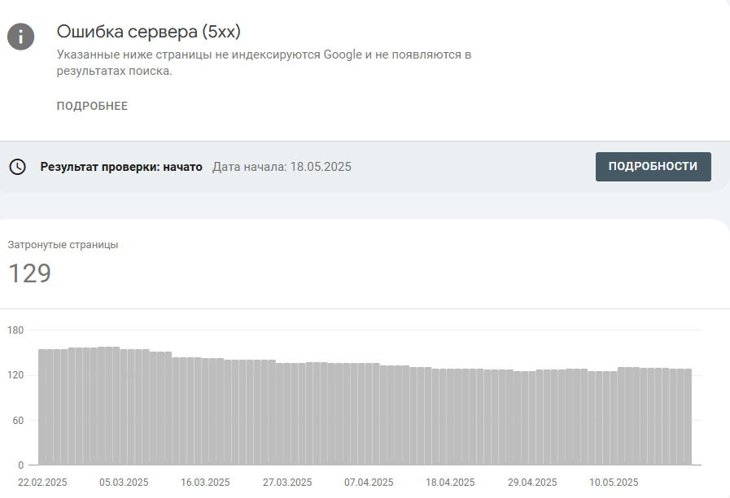Click the description text about Google indexing

click(x=264, y=63)
